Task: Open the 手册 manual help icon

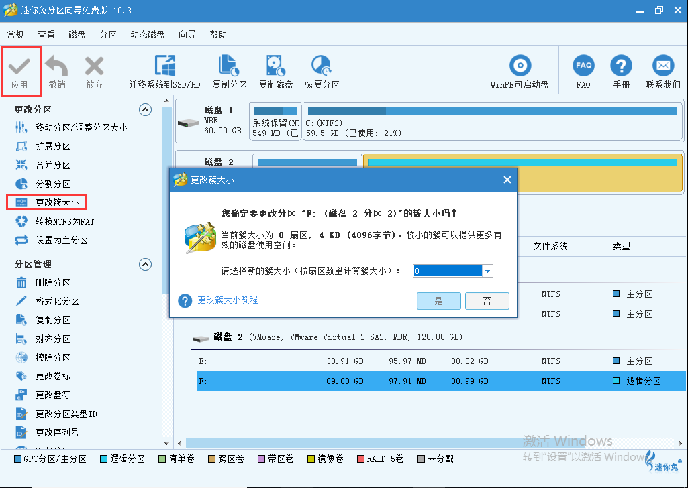Action: pos(622,66)
